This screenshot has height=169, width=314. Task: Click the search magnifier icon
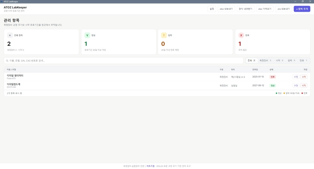(7, 60)
